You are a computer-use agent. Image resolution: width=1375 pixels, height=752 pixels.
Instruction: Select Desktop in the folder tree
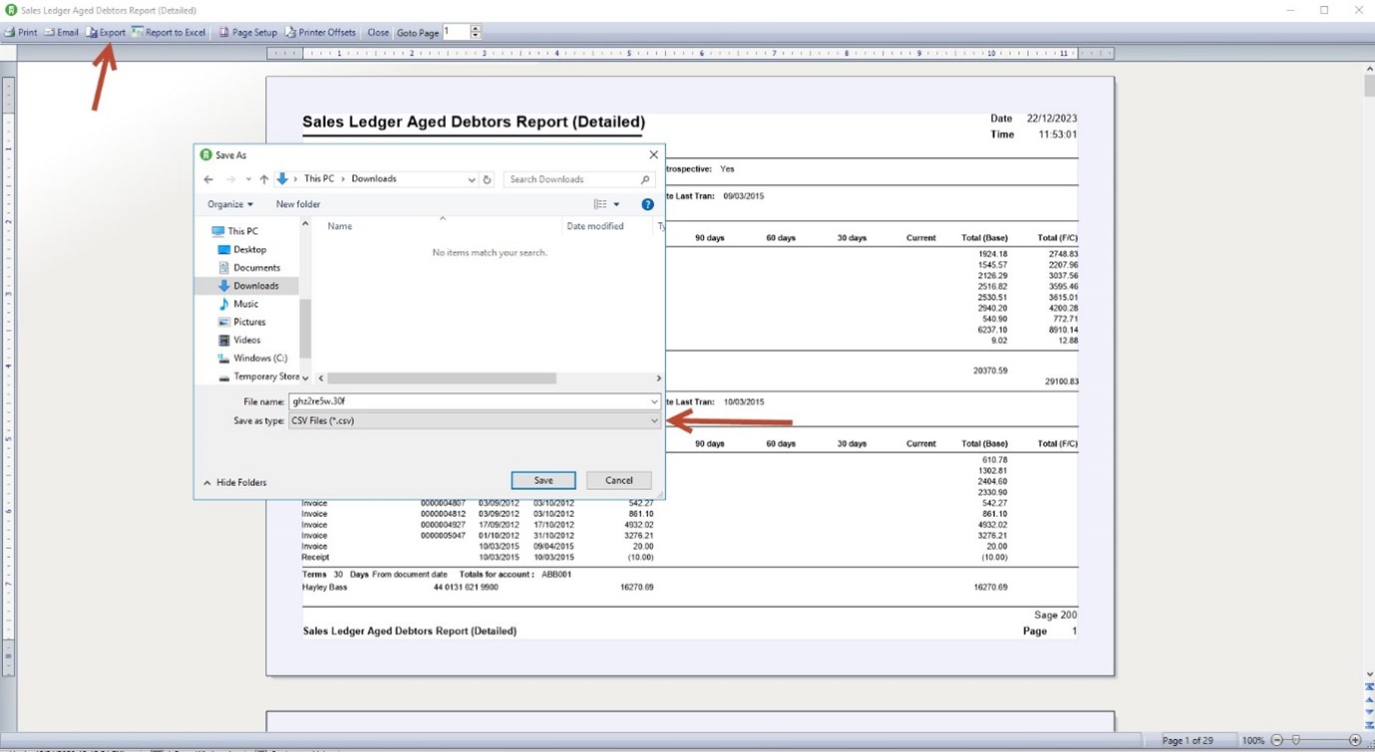point(242,250)
